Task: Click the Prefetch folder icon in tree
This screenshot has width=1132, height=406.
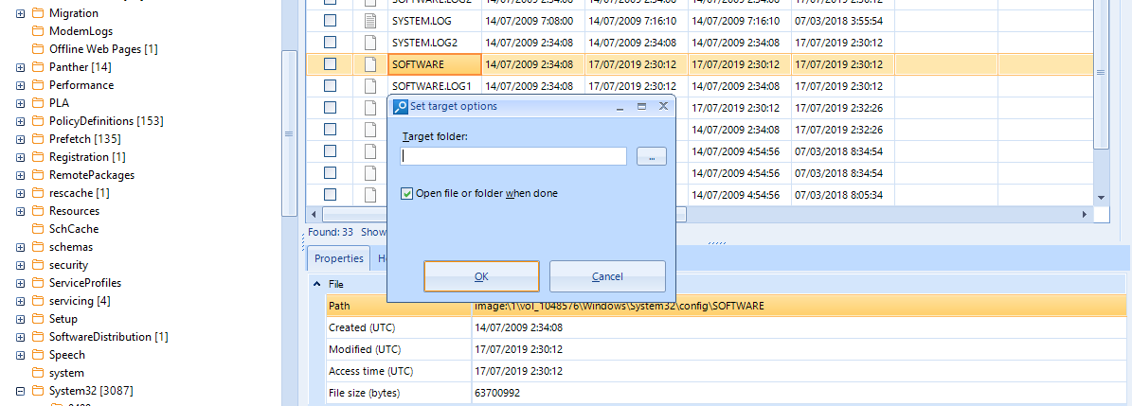Action: pos(38,139)
